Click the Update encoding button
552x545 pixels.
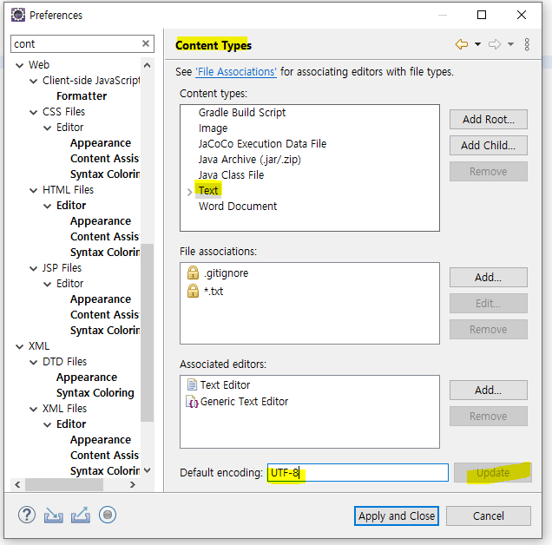pyautogui.click(x=492, y=472)
